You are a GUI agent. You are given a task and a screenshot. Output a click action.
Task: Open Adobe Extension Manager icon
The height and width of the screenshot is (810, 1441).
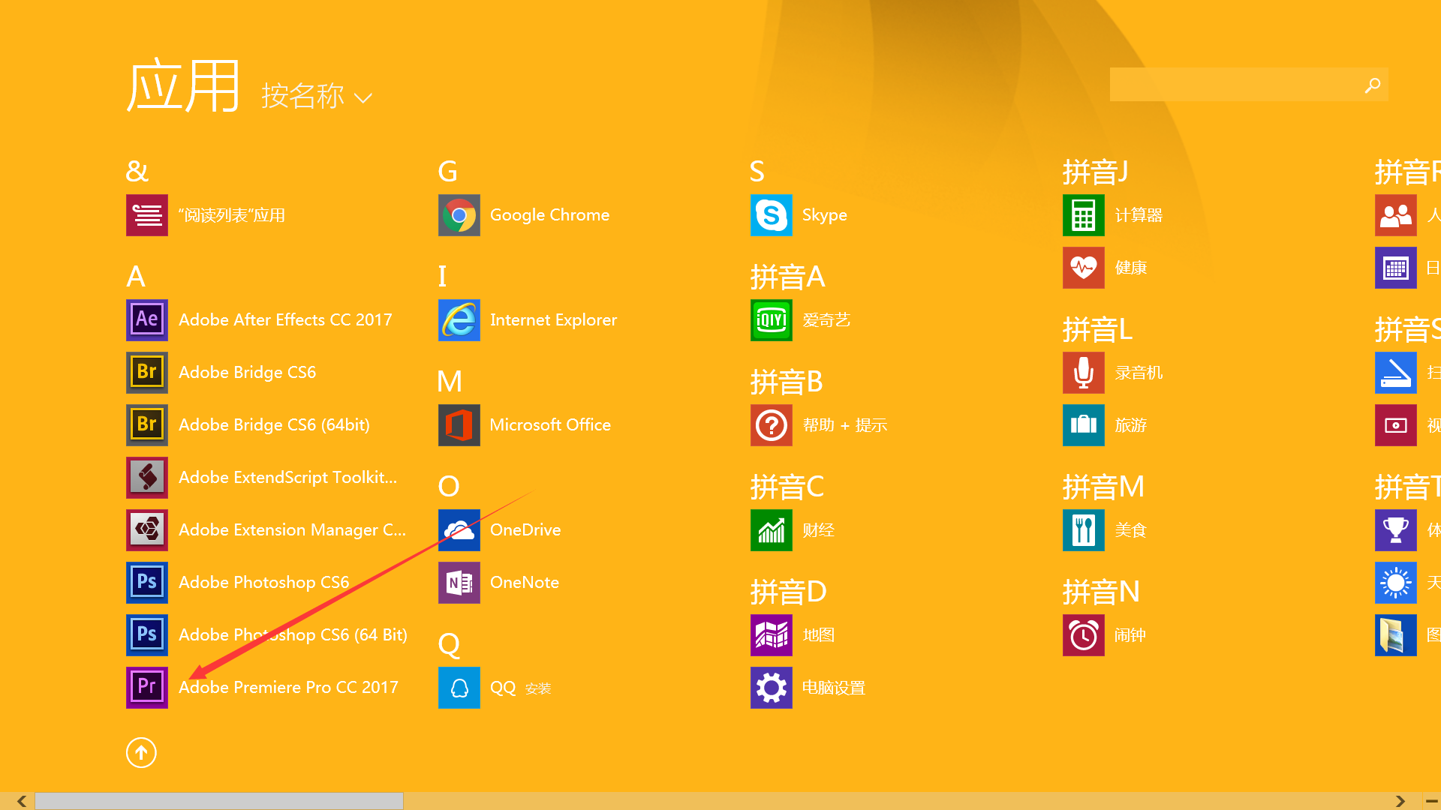click(x=147, y=530)
